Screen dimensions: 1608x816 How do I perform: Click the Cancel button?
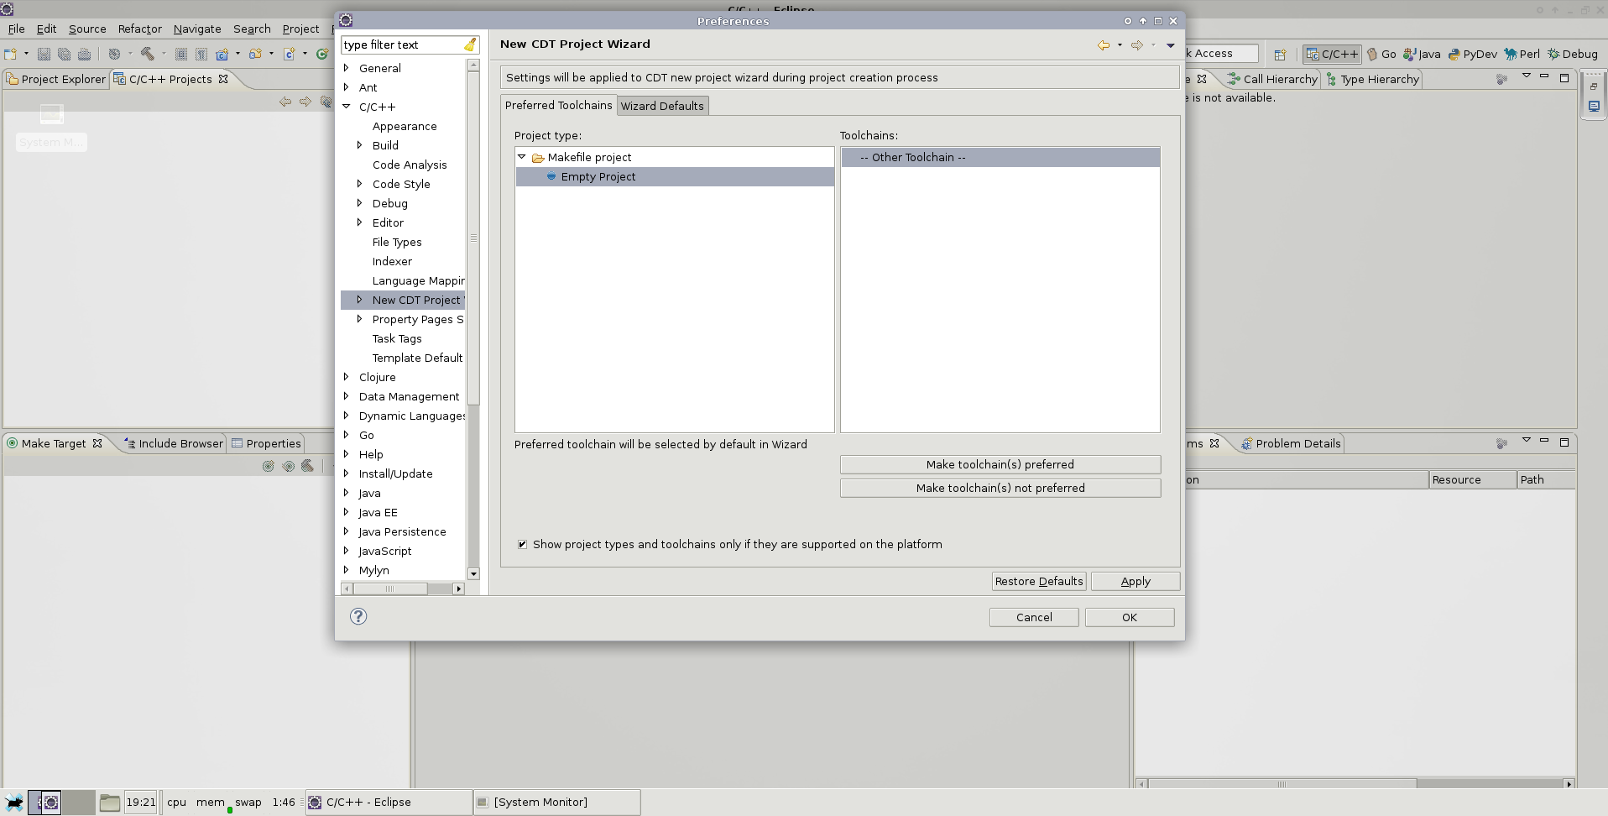click(1034, 617)
